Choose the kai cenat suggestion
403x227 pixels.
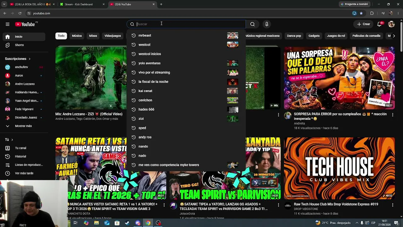click(186, 91)
